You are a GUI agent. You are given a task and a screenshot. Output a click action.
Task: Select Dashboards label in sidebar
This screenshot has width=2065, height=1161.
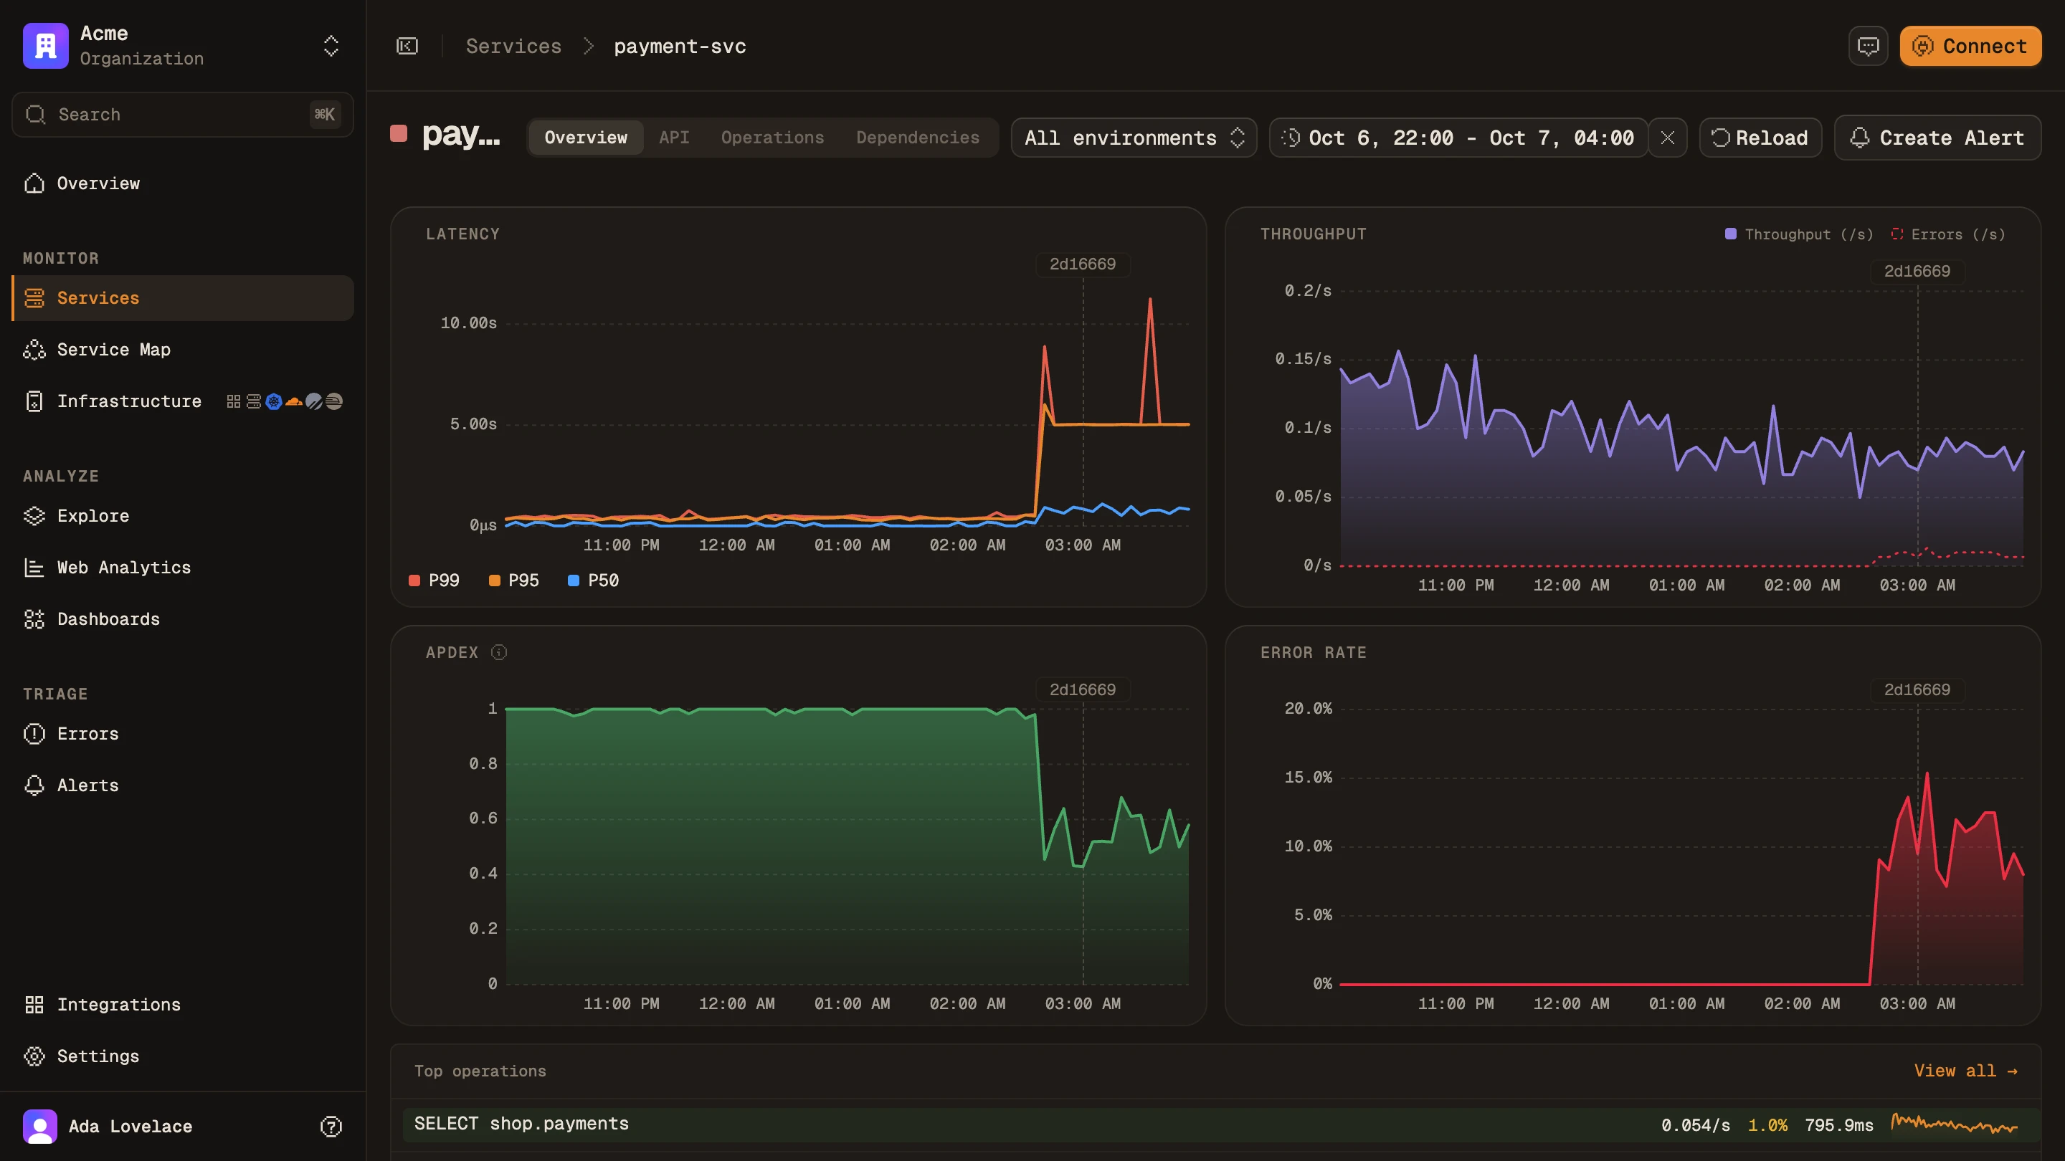tap(108, 619)
